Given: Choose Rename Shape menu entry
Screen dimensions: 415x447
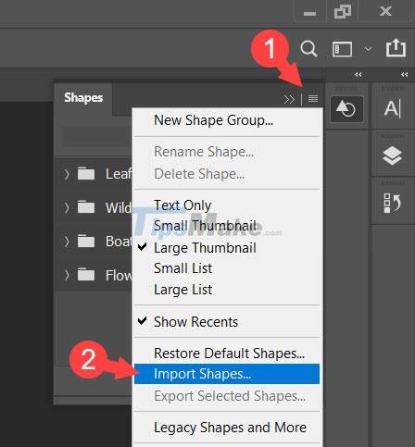Looking at the screenshot, I should [x=227, y=152].
